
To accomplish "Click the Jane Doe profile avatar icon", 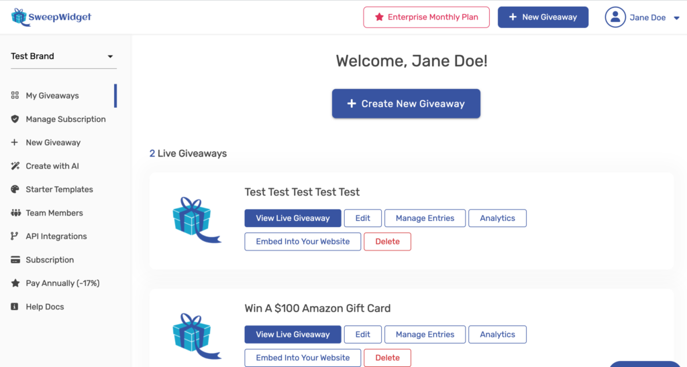I will [x=615, y=17].
